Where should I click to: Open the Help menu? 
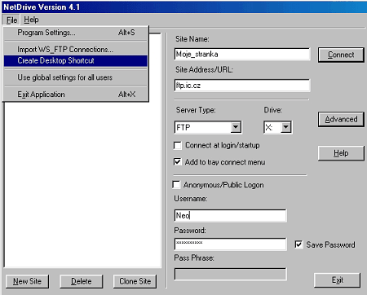click(x=31, y=20)
